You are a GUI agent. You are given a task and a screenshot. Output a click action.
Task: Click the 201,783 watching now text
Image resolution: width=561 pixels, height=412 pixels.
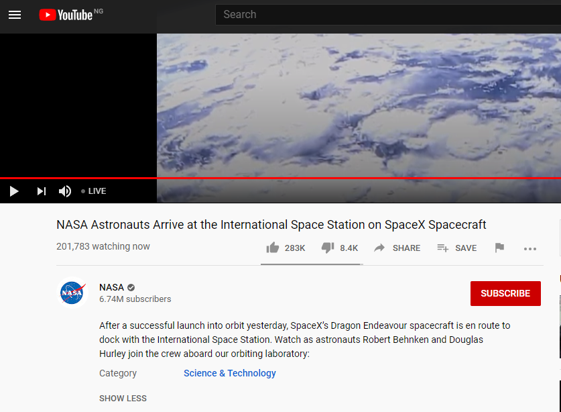(x=103, y=246)
